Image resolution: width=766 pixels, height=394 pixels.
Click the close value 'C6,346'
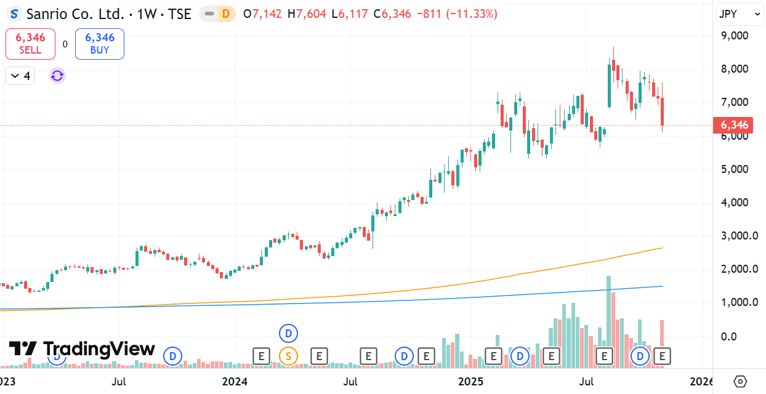(x=392, y=14)
